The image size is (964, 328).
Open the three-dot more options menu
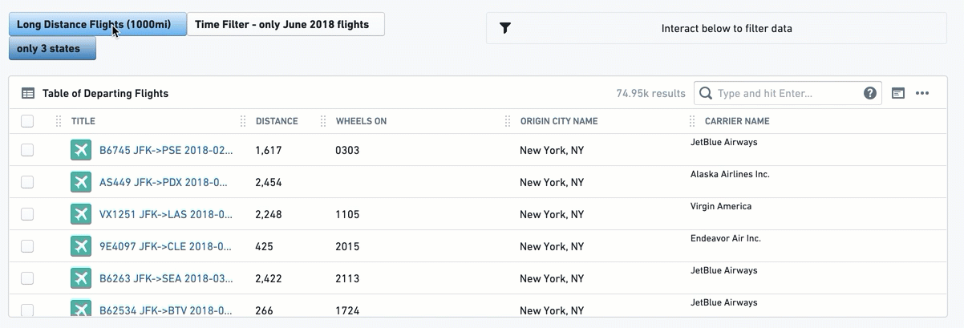point(922,93)
